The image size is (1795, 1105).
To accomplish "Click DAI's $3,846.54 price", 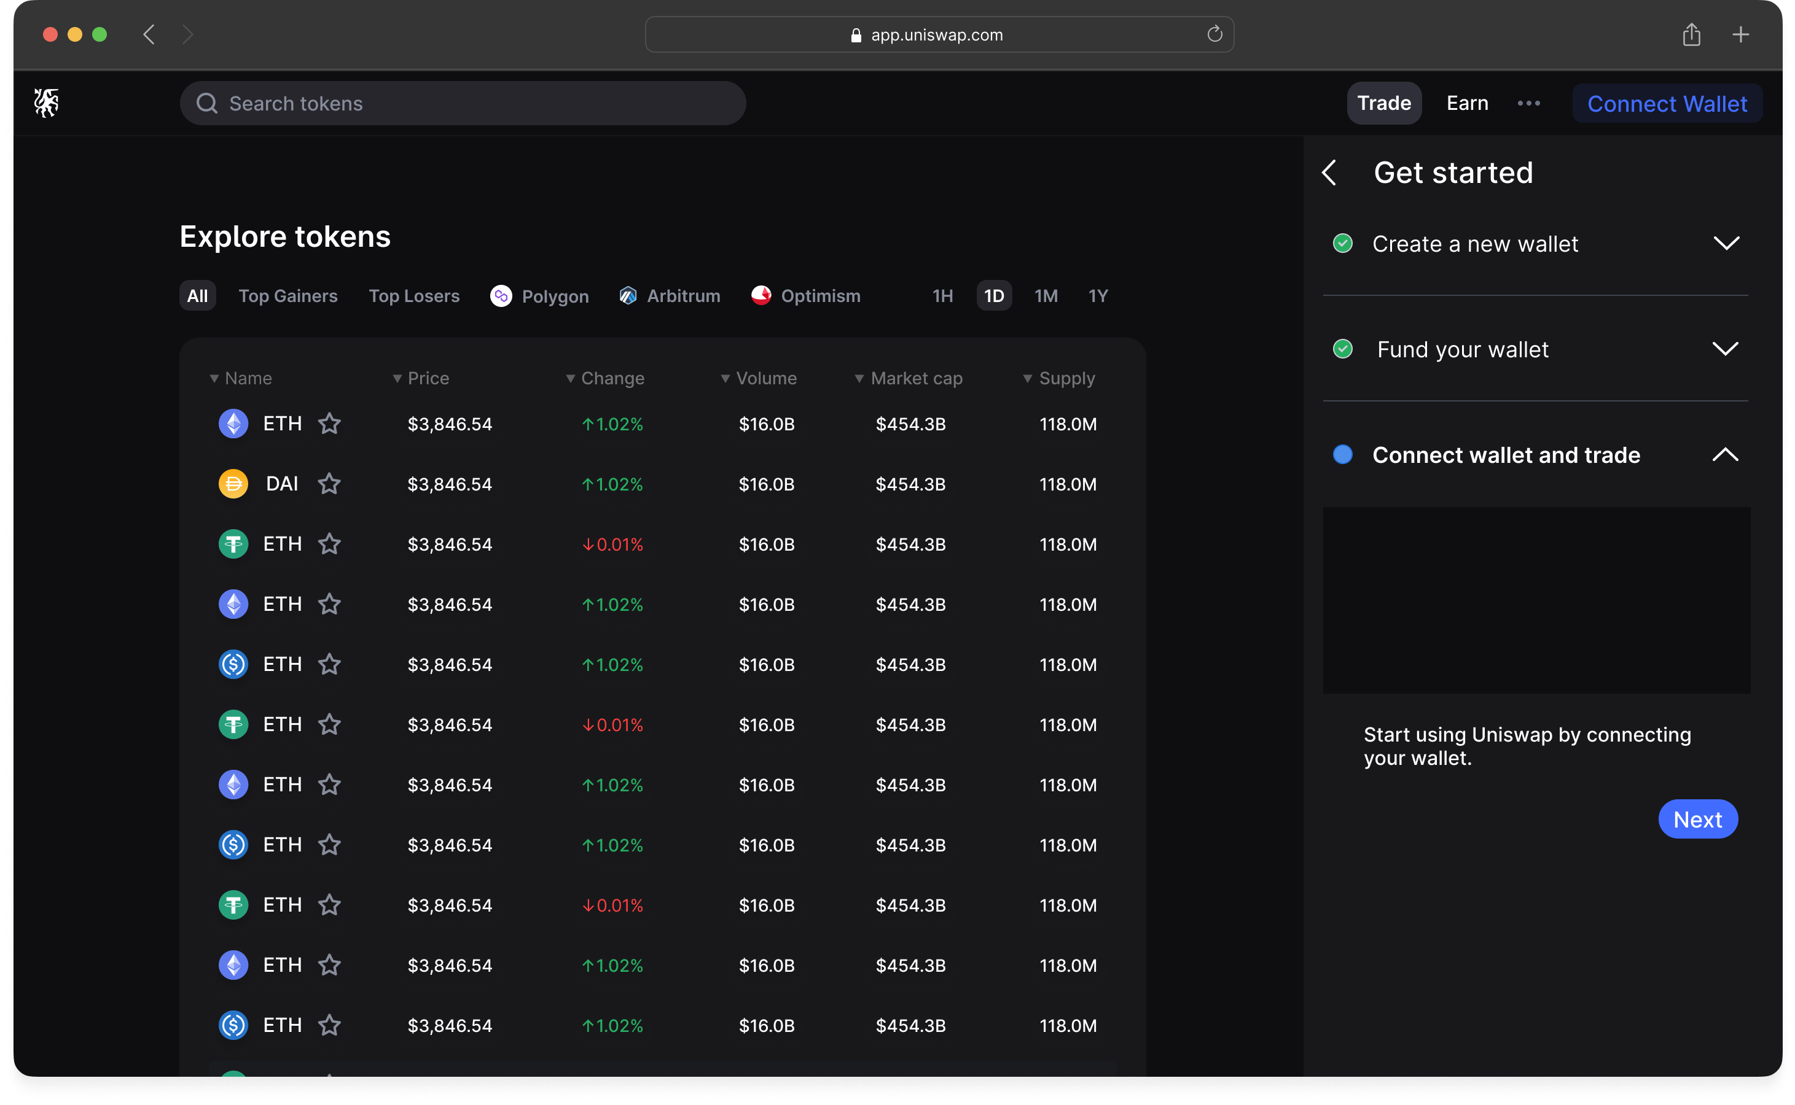I will tap(450, 484).
